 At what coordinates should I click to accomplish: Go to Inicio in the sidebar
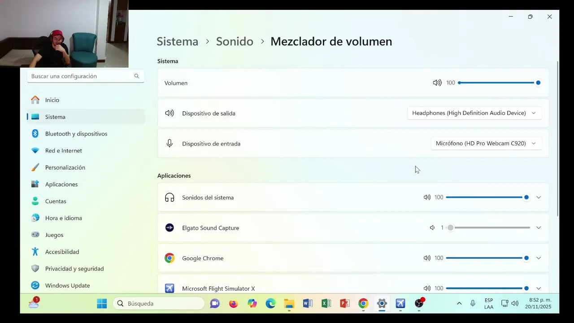tap(86, 100)
